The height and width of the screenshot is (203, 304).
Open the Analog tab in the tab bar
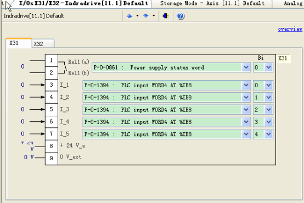[x=289, y=3]
